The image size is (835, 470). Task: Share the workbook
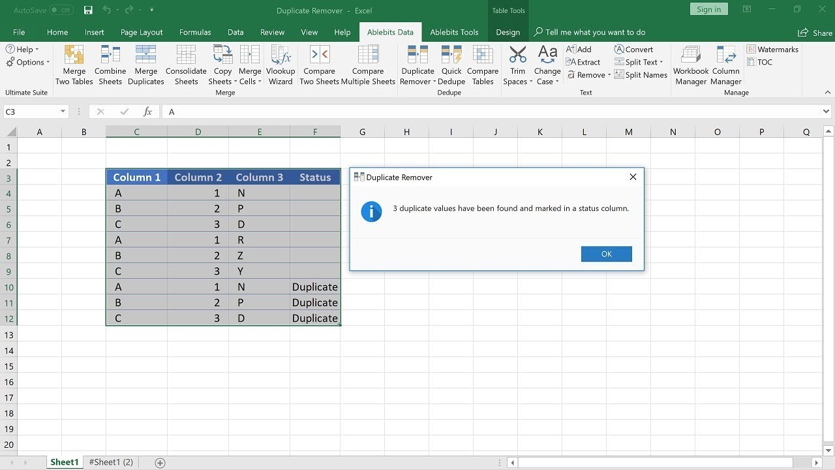pyautogui.click(x=815, y=33)
